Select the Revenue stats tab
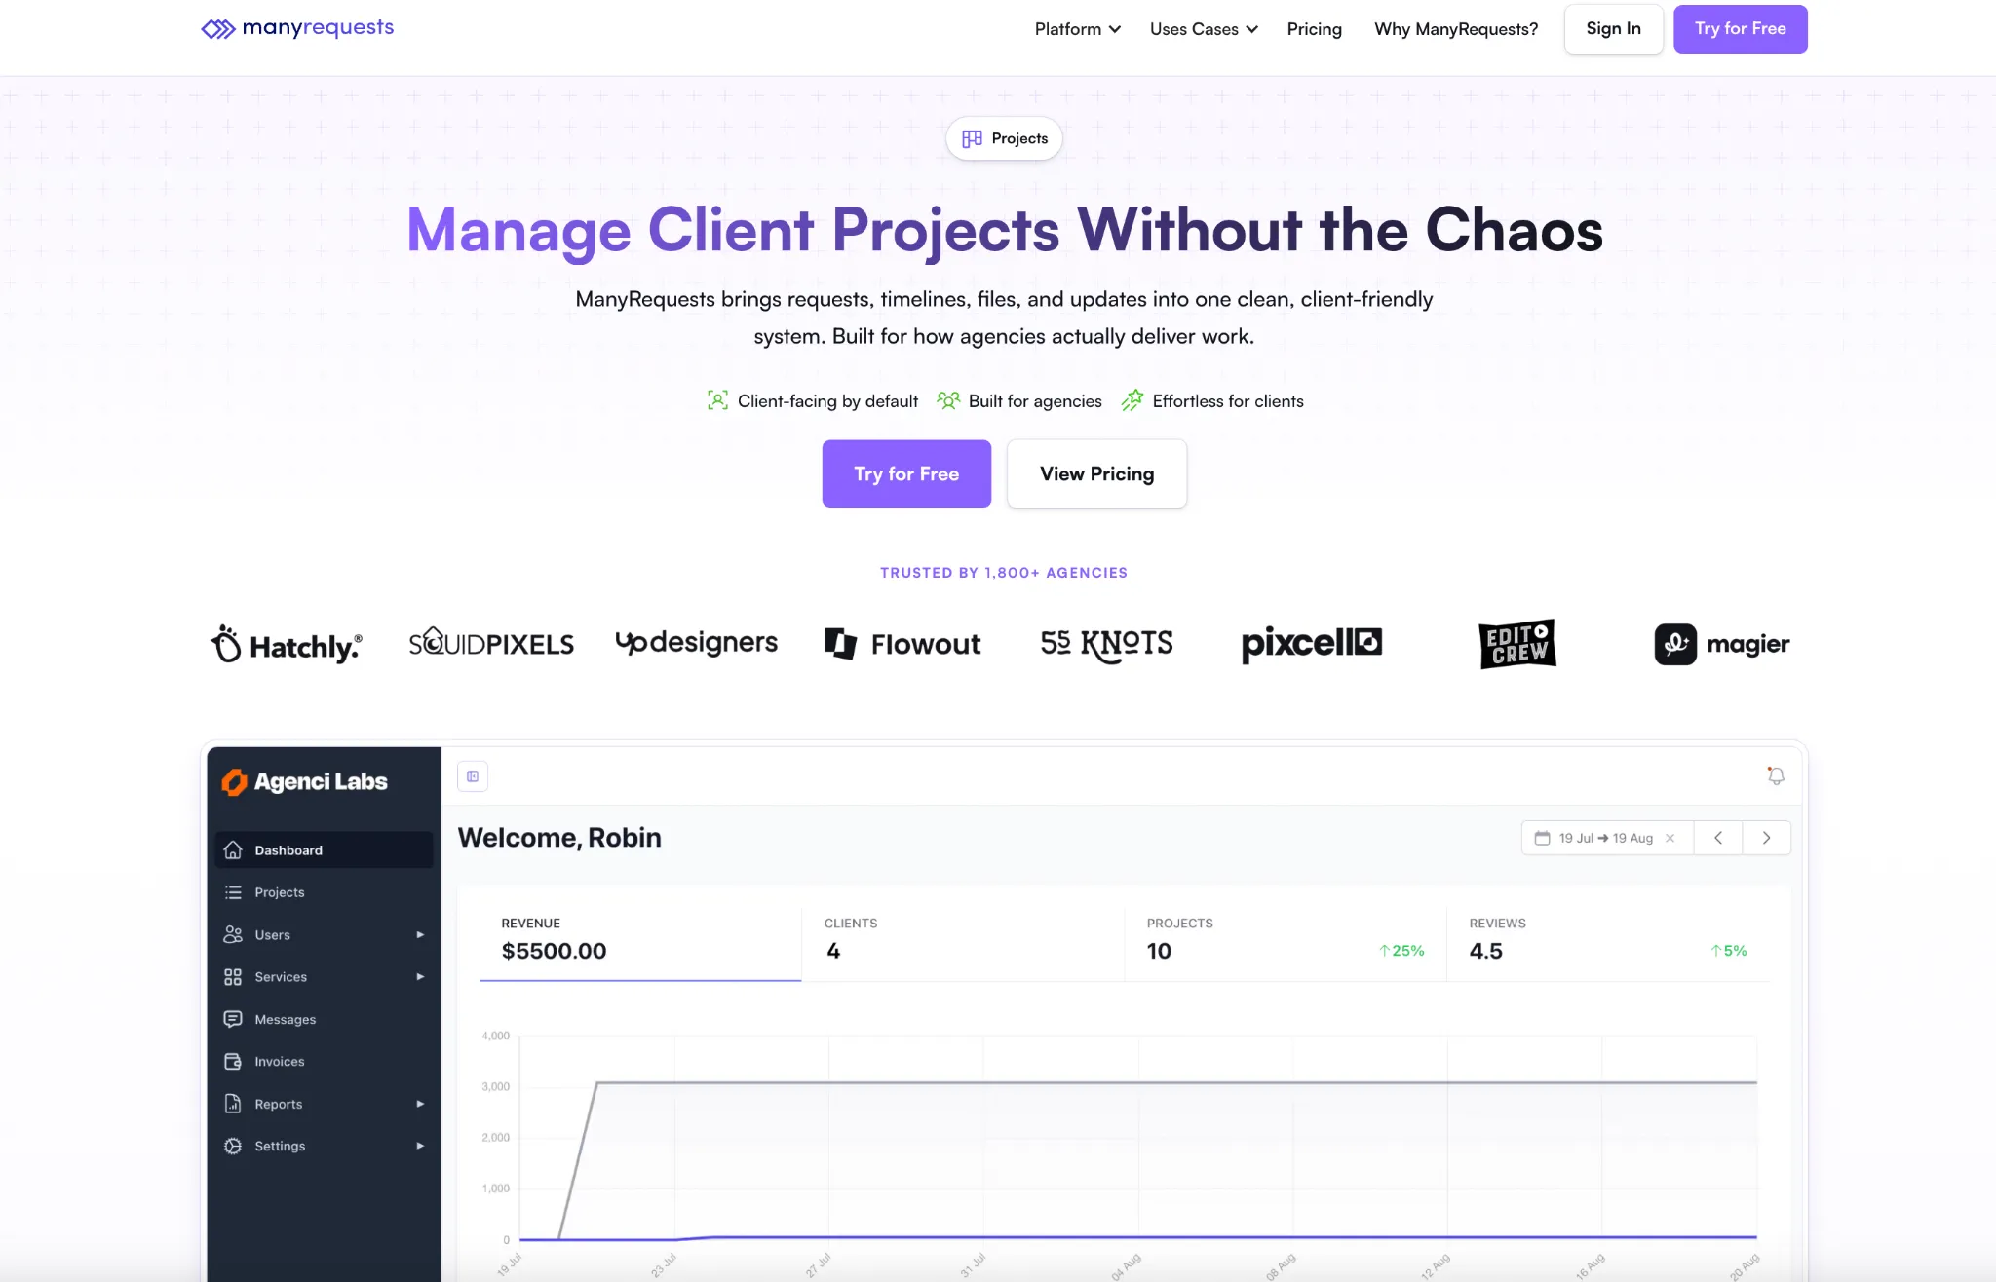Image resolution: width=1996 pixels, height=1282 pixels. tap(639, 939)
